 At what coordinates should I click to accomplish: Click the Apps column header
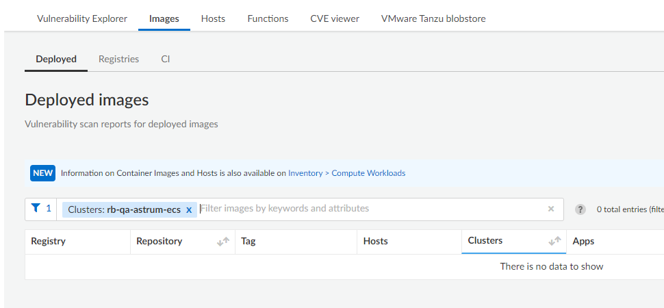[x=583, y=241]
